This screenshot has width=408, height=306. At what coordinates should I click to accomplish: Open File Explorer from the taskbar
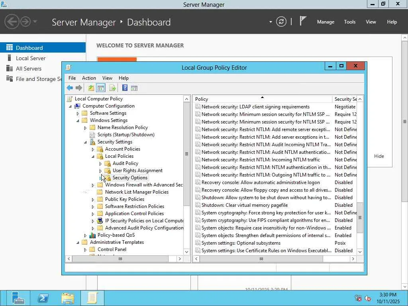coord(68,298)
